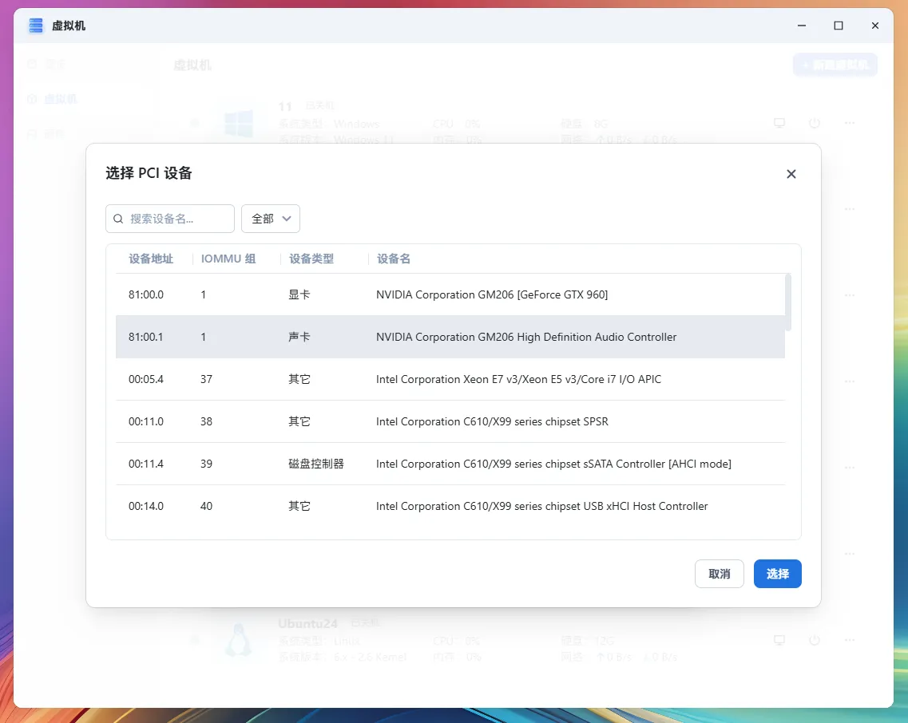Open the 全部 device type dropdown
The image size is (908, 723).
tap(271, 219)
